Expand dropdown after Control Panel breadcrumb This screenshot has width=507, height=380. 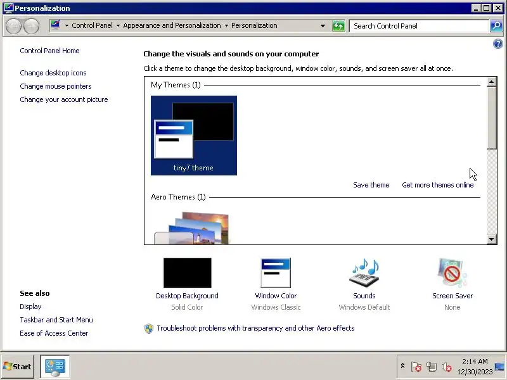click(118, 25)
